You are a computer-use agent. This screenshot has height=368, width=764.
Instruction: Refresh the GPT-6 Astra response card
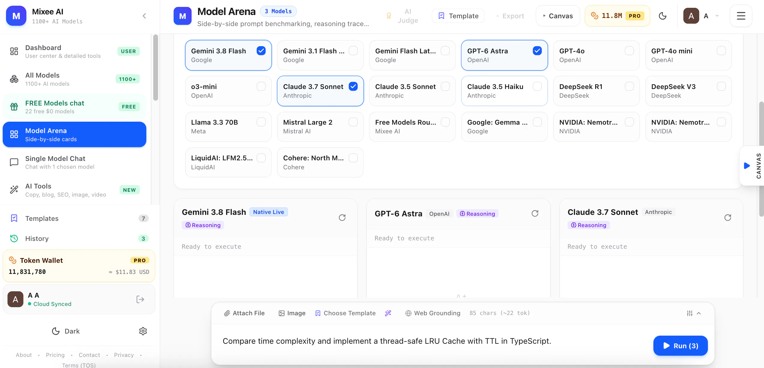535,213
